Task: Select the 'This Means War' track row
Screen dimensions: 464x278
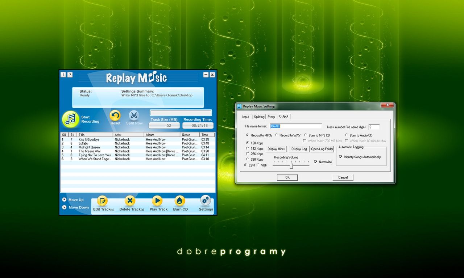Action: pos(138,151)
